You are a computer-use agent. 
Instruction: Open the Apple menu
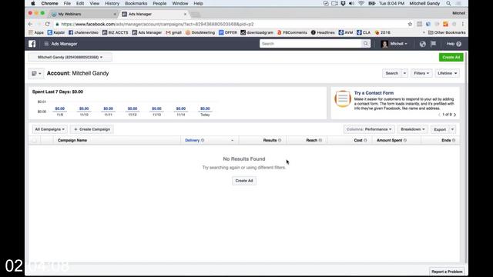coord(32,3)
